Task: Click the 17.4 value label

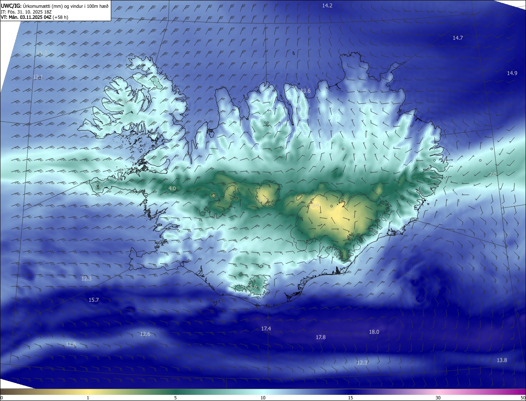Action: (266, 328)
